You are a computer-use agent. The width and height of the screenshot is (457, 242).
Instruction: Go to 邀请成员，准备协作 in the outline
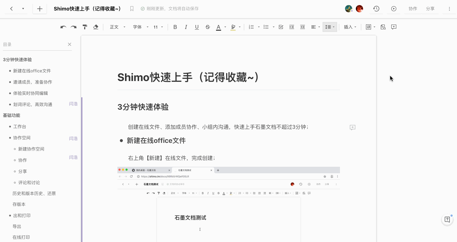coord(33,82)
